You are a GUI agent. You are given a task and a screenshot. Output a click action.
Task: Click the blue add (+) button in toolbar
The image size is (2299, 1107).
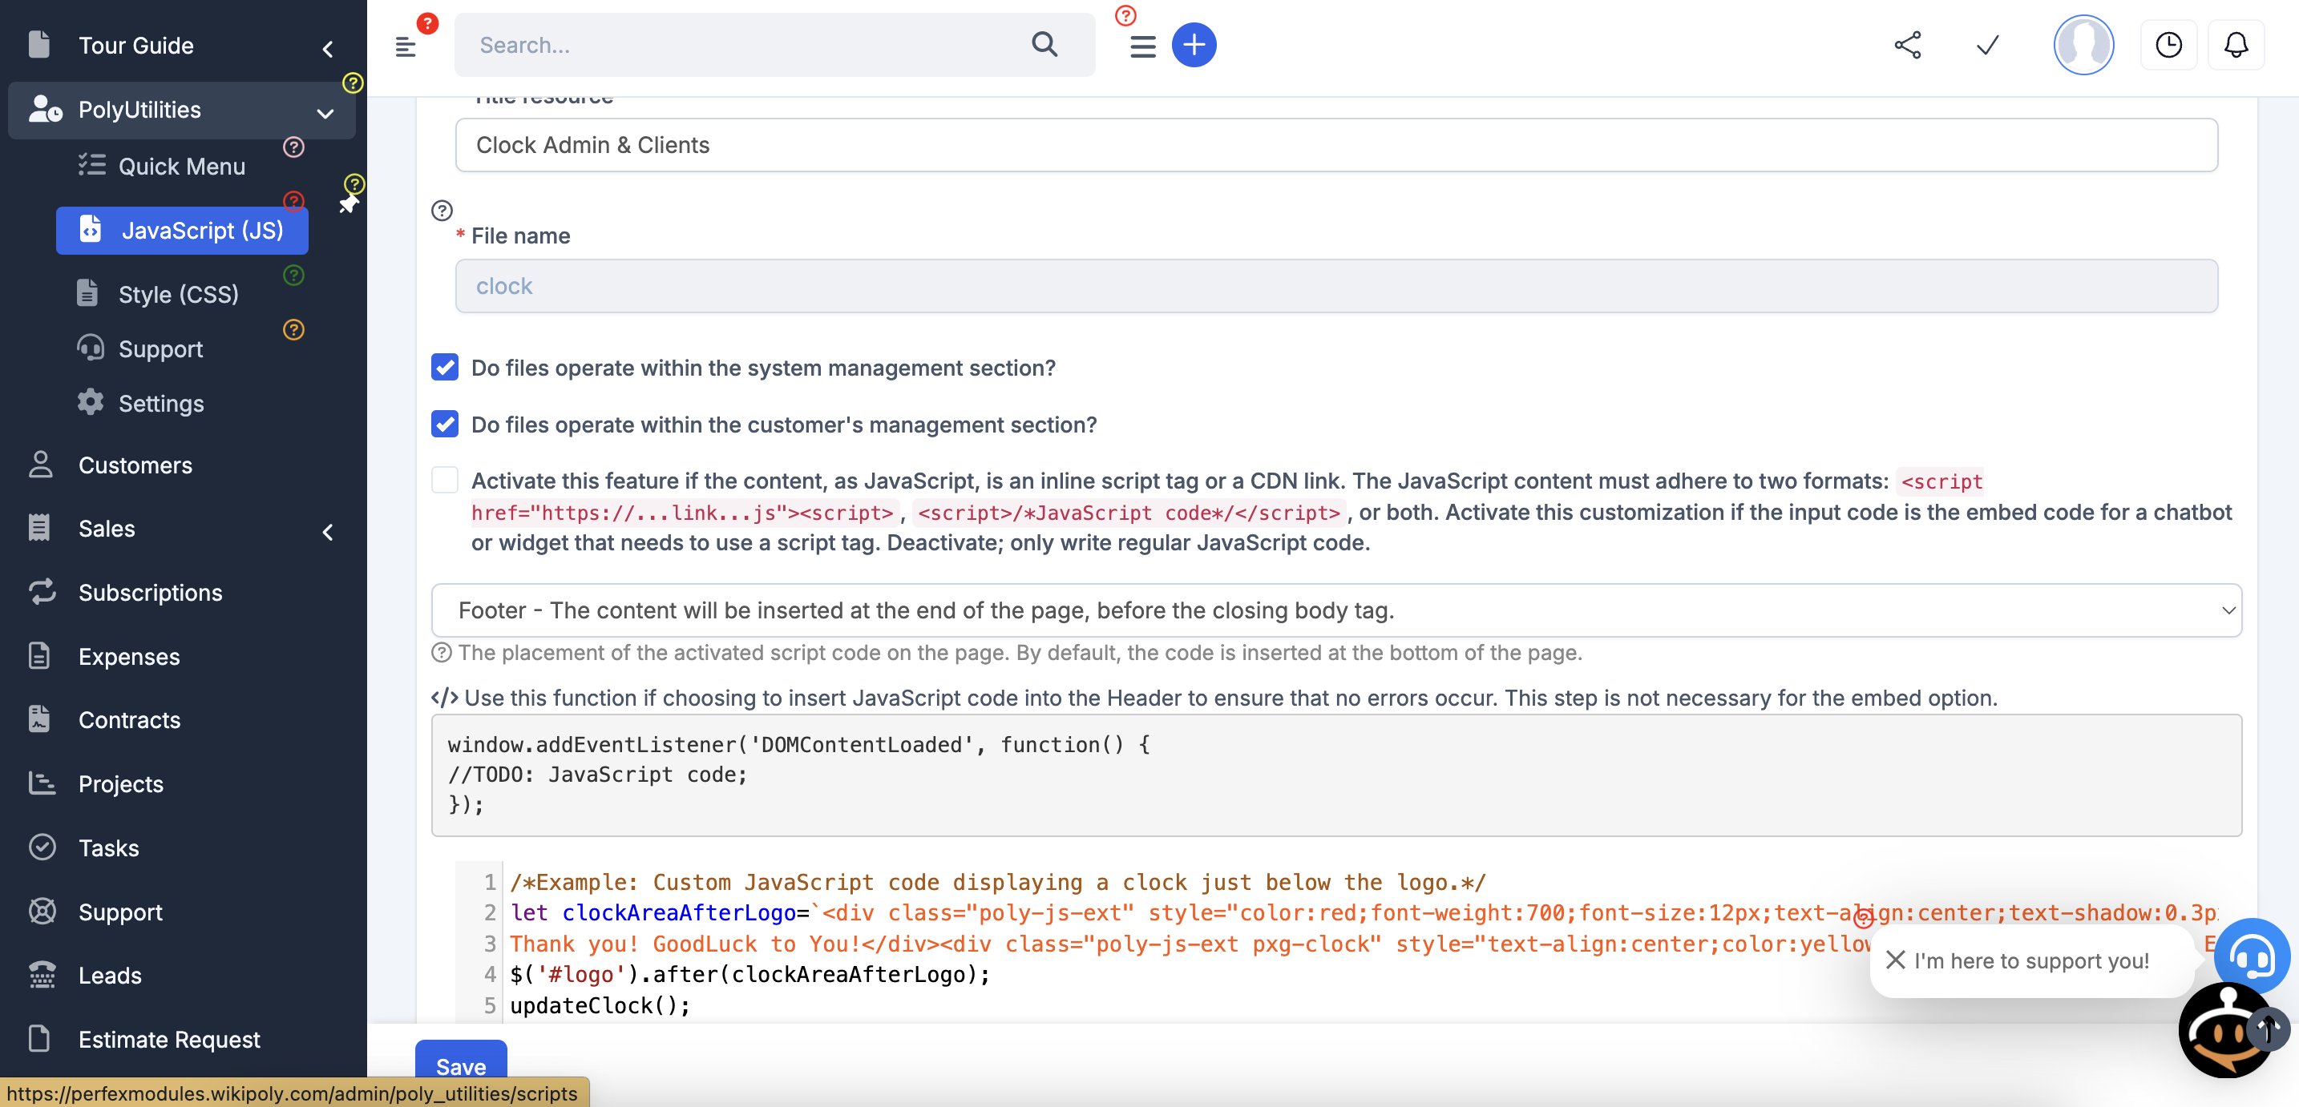pyautogui.click(x=1195, y=44)
